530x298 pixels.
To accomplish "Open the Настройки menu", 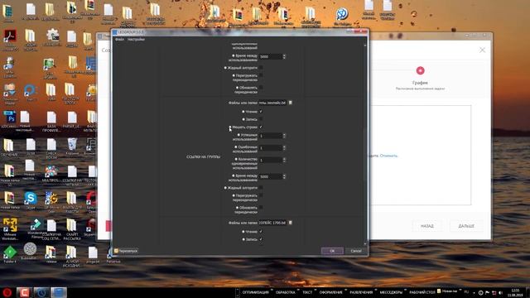I will [136, 40].
